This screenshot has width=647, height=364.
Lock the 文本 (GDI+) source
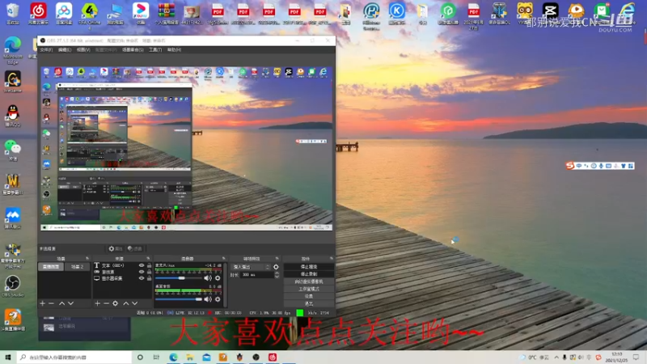[x=149, y=265]
